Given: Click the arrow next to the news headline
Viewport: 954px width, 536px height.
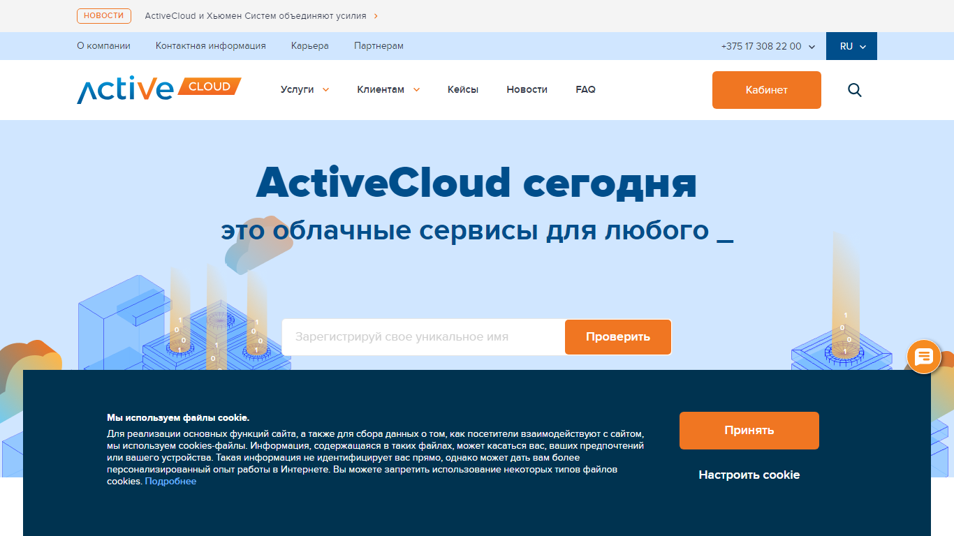Looking at the screenshot, I should click(376, 16).
